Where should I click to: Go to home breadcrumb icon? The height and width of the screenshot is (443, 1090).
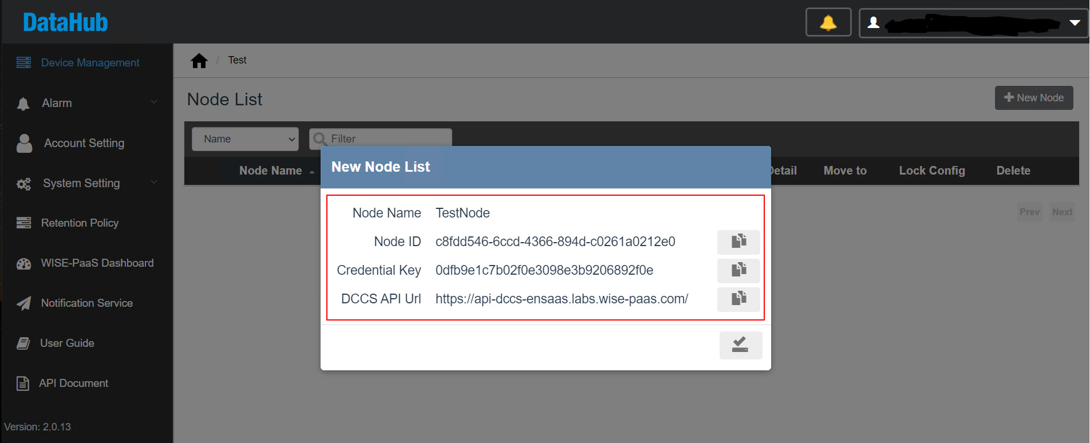click(x=199, y=61)
